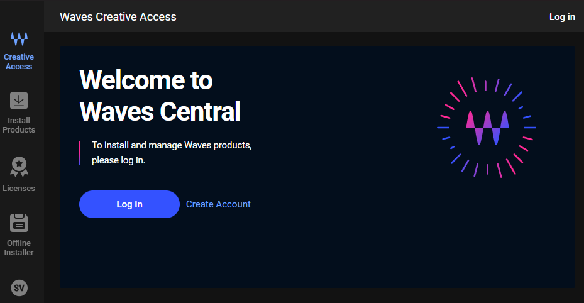Click the 'To install and manage Waves products' text
This screenshot has width=584, height=303.
(x=172, y=145)
